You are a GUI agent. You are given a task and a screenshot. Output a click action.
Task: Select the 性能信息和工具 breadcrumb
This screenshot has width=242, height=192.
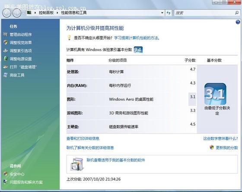pyautogui.click(x=73, y=13)
